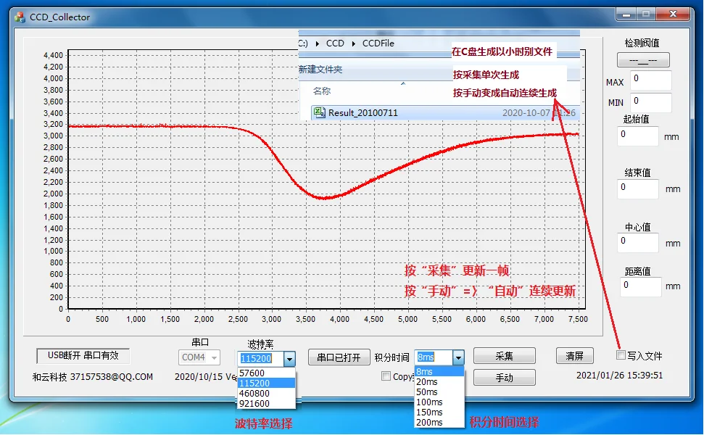
Task: Click the 2020/10/15 version text
Action: [206, 377]
